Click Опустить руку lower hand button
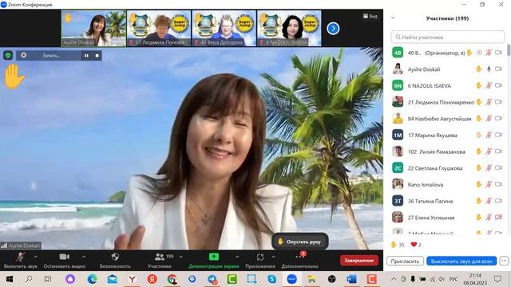511x287 pixels. tap(300, 242)
